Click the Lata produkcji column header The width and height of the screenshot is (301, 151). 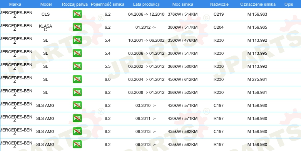tap(146, 4)
